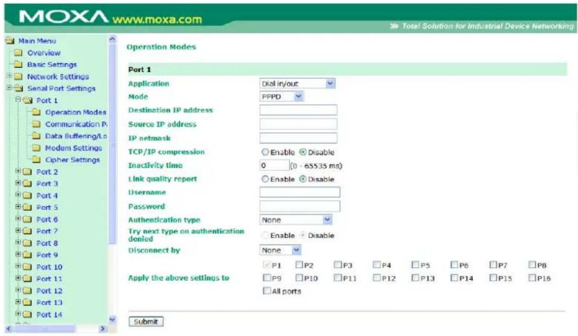Click the Inactivity time field

coord(274,165)
